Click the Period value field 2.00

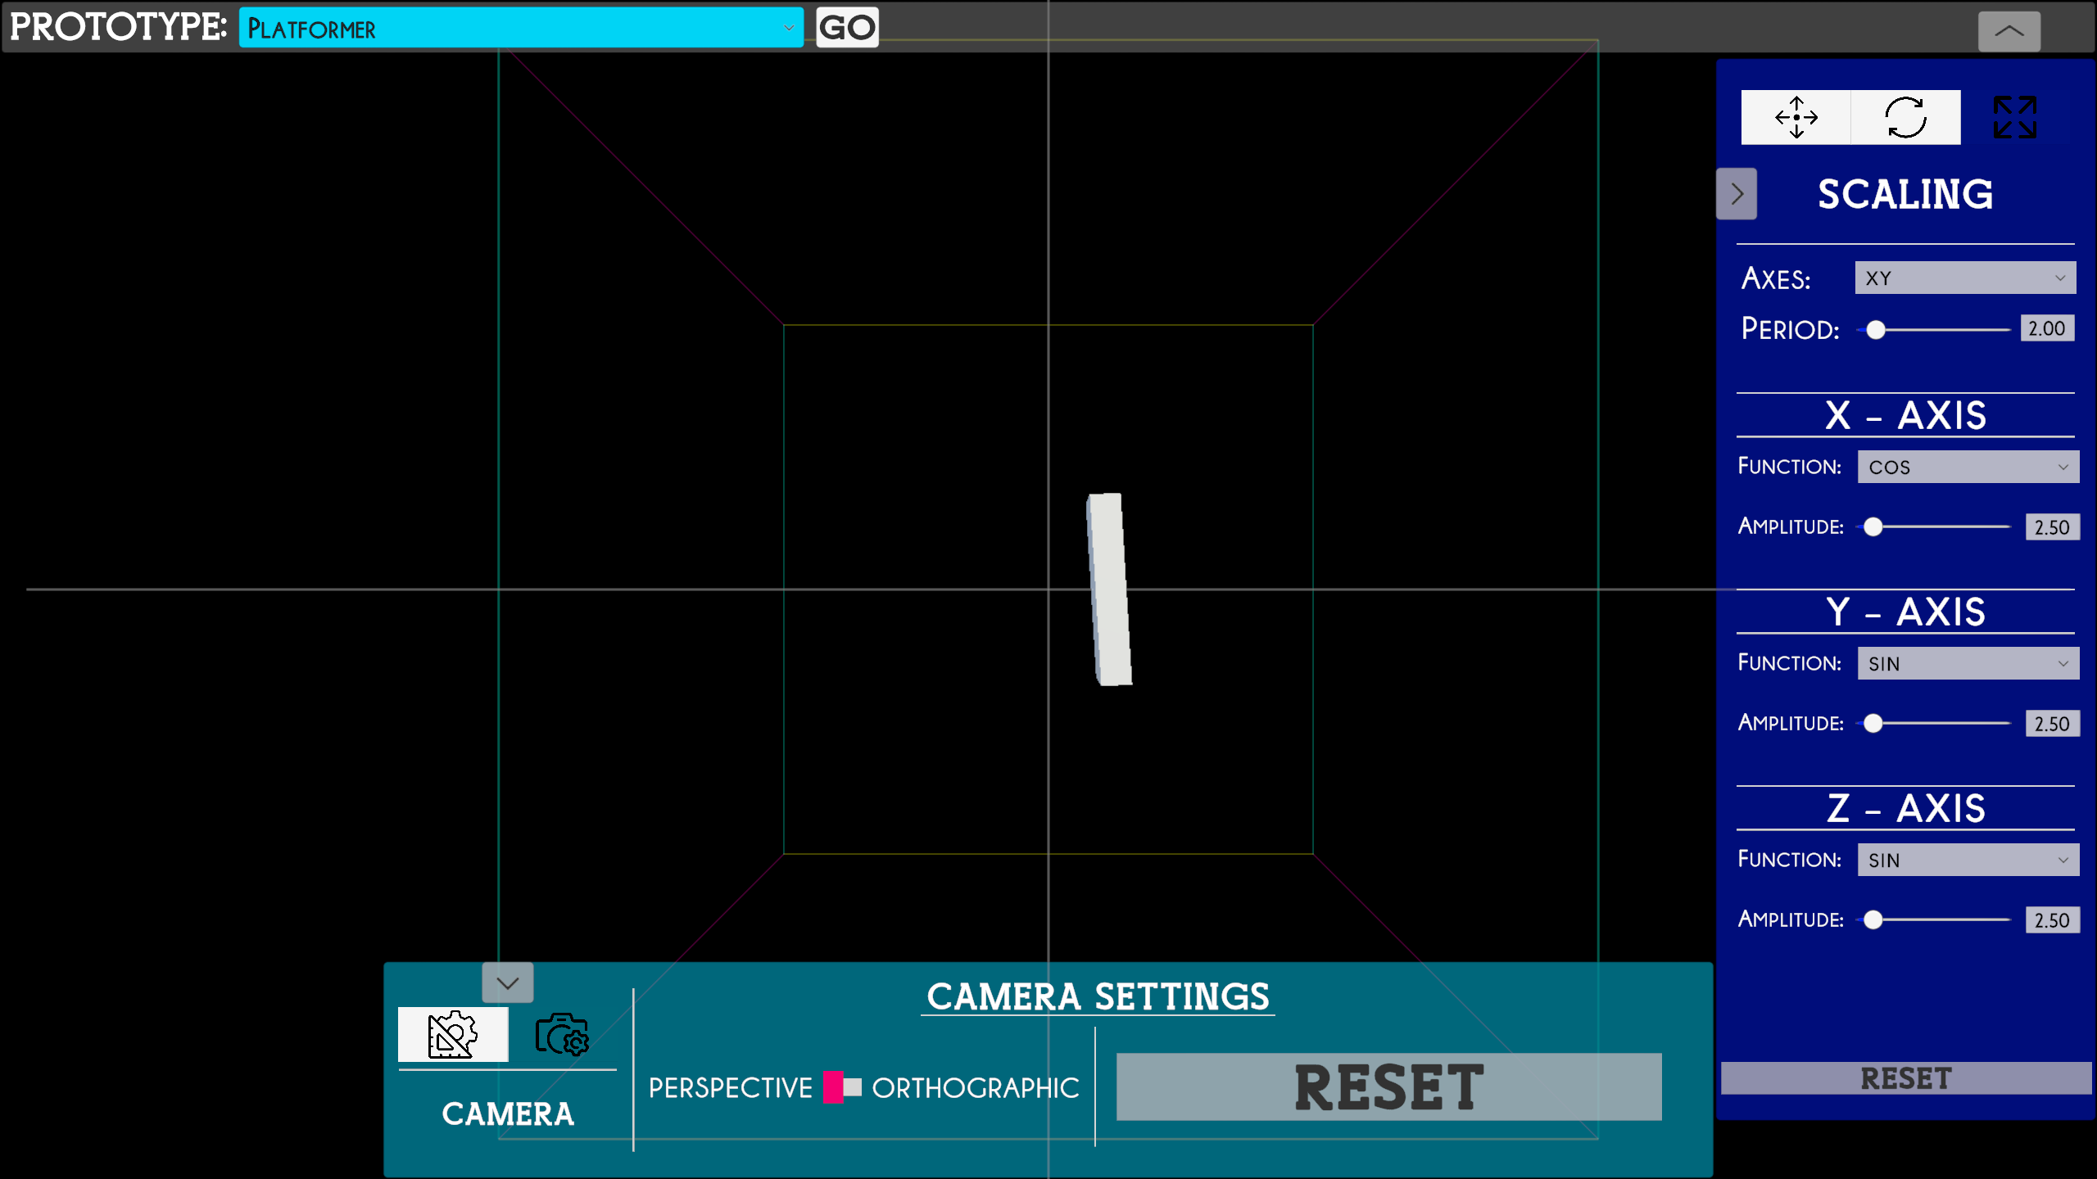[x=2046, y=328]
